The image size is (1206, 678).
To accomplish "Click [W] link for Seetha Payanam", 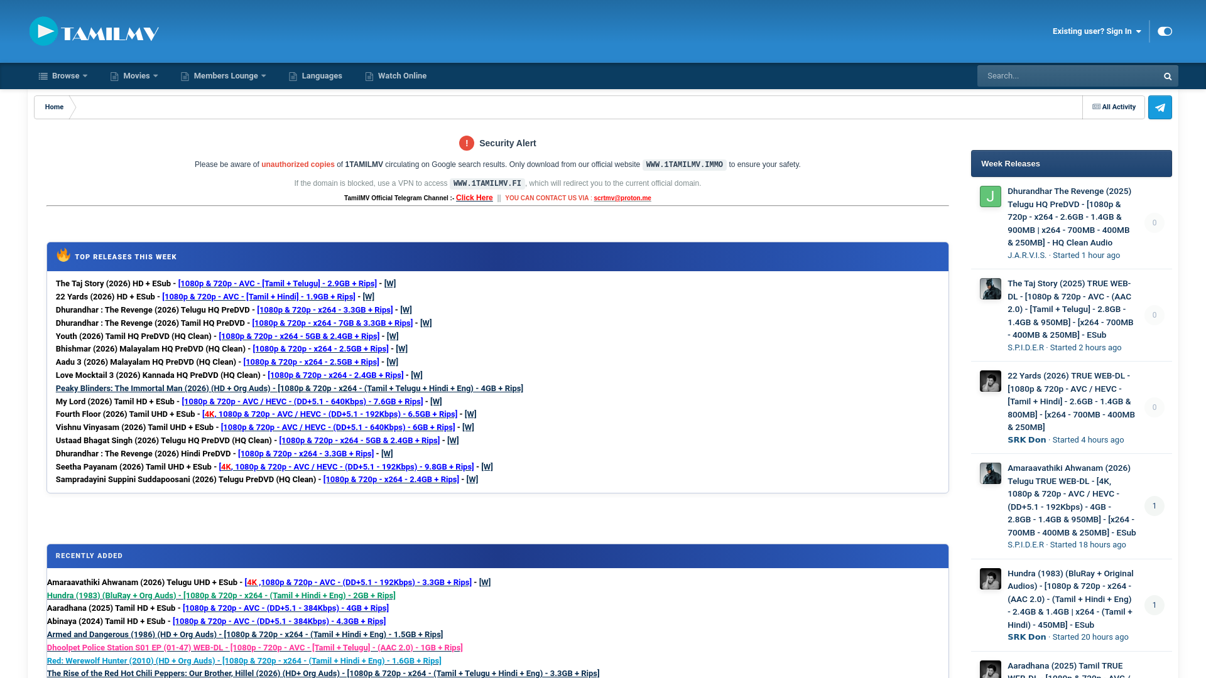I will click(x=487, y=467).
